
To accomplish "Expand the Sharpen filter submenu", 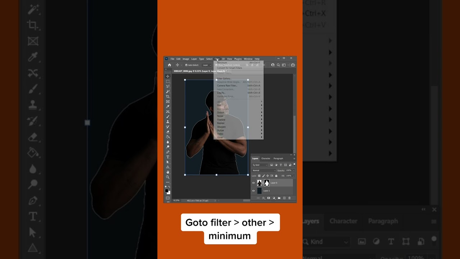I will tap(239, 127).
